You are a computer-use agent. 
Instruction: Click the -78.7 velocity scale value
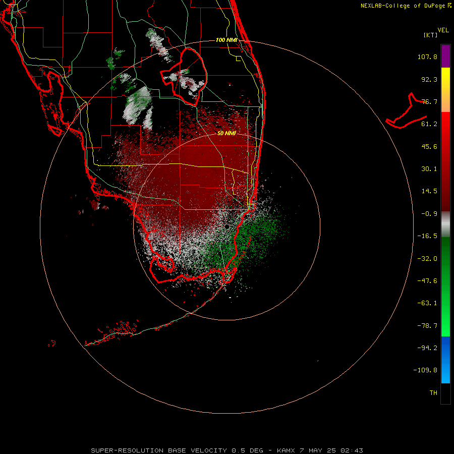427,326
